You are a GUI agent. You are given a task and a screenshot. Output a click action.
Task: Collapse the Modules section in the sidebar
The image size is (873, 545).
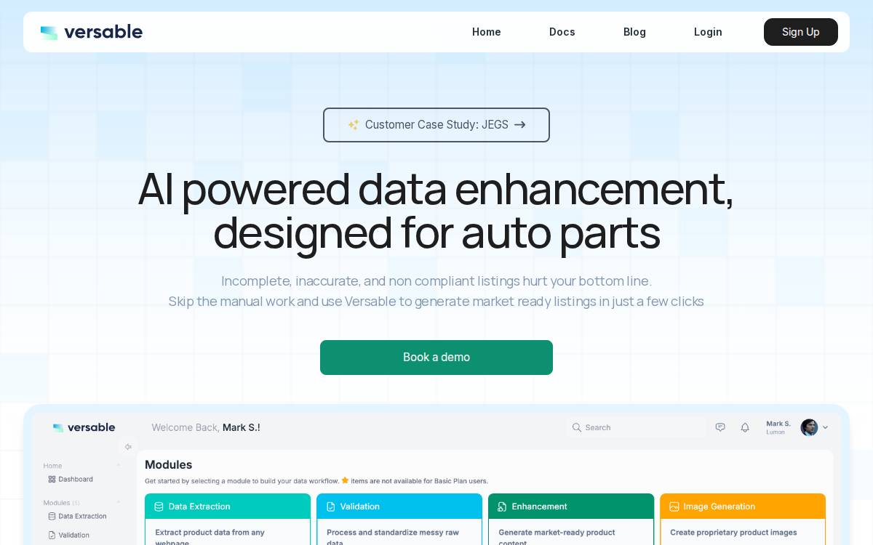119,503
